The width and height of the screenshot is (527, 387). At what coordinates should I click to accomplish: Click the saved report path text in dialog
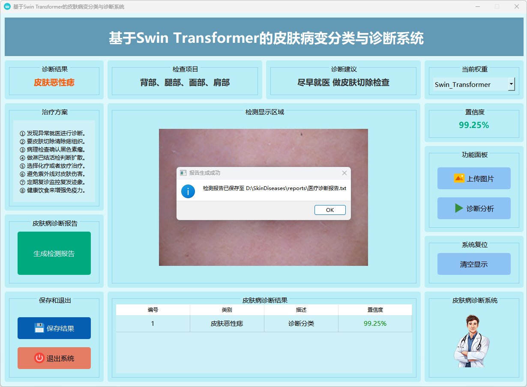pyautogui.click(x=275, y=188)
